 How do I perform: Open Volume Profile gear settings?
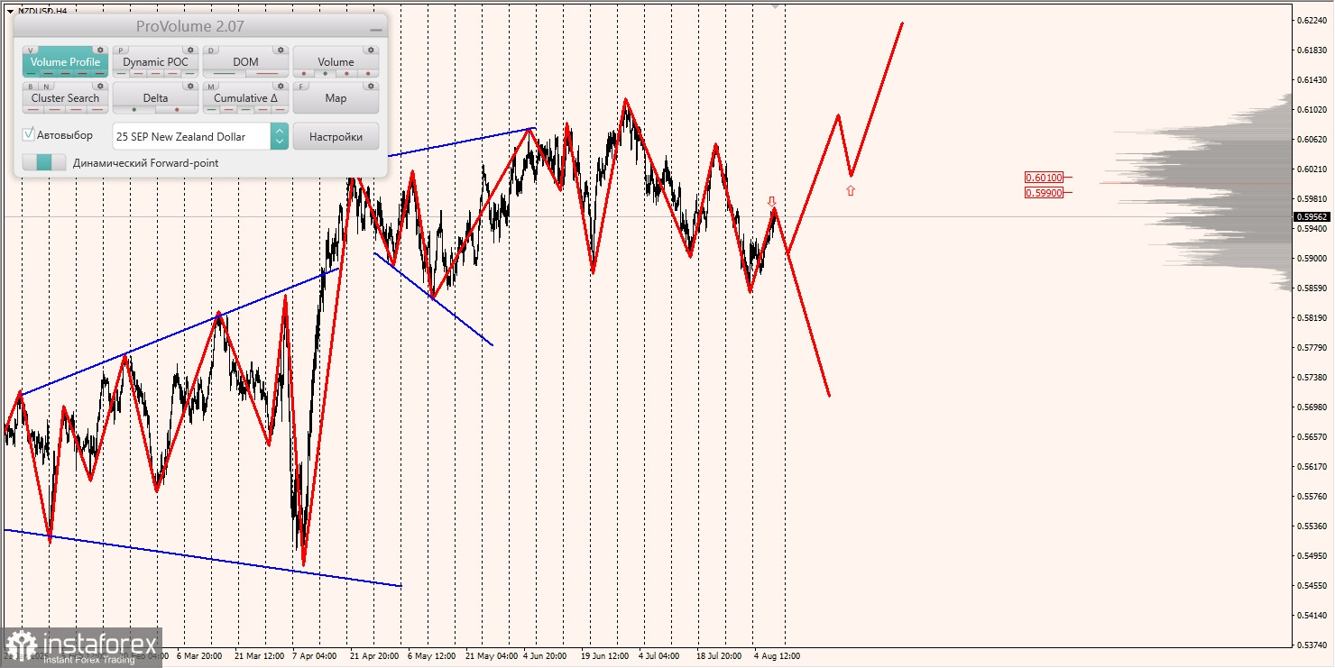tap(100, 50)
